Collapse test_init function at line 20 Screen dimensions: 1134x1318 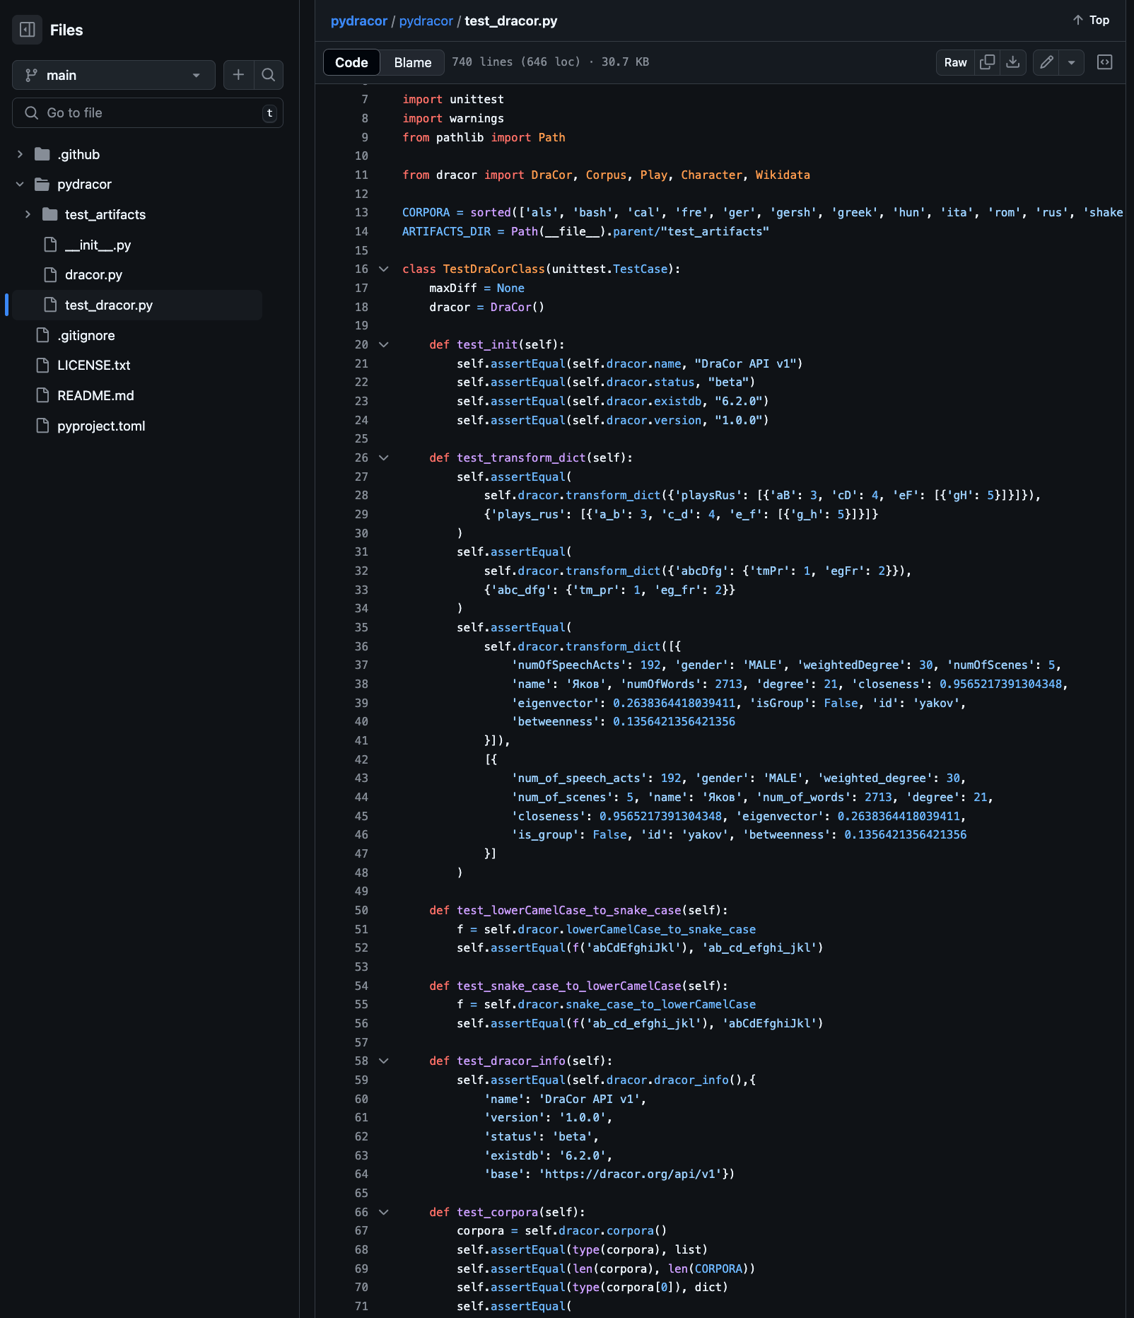[x=384, y=345]
